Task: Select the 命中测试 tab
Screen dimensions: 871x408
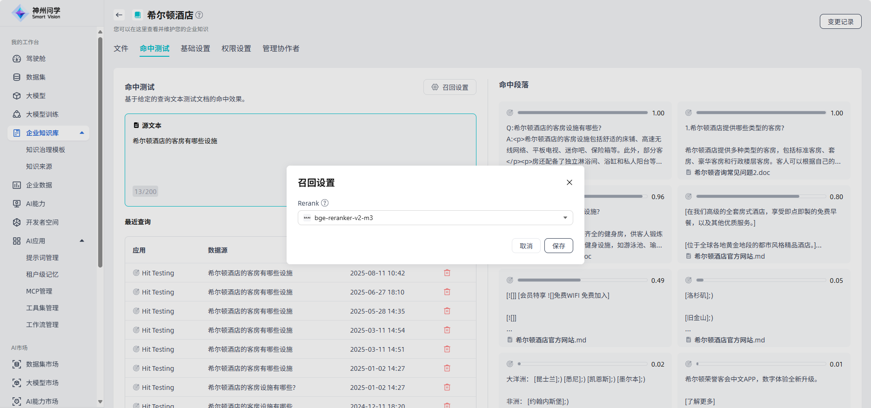Action: point(154,48)
